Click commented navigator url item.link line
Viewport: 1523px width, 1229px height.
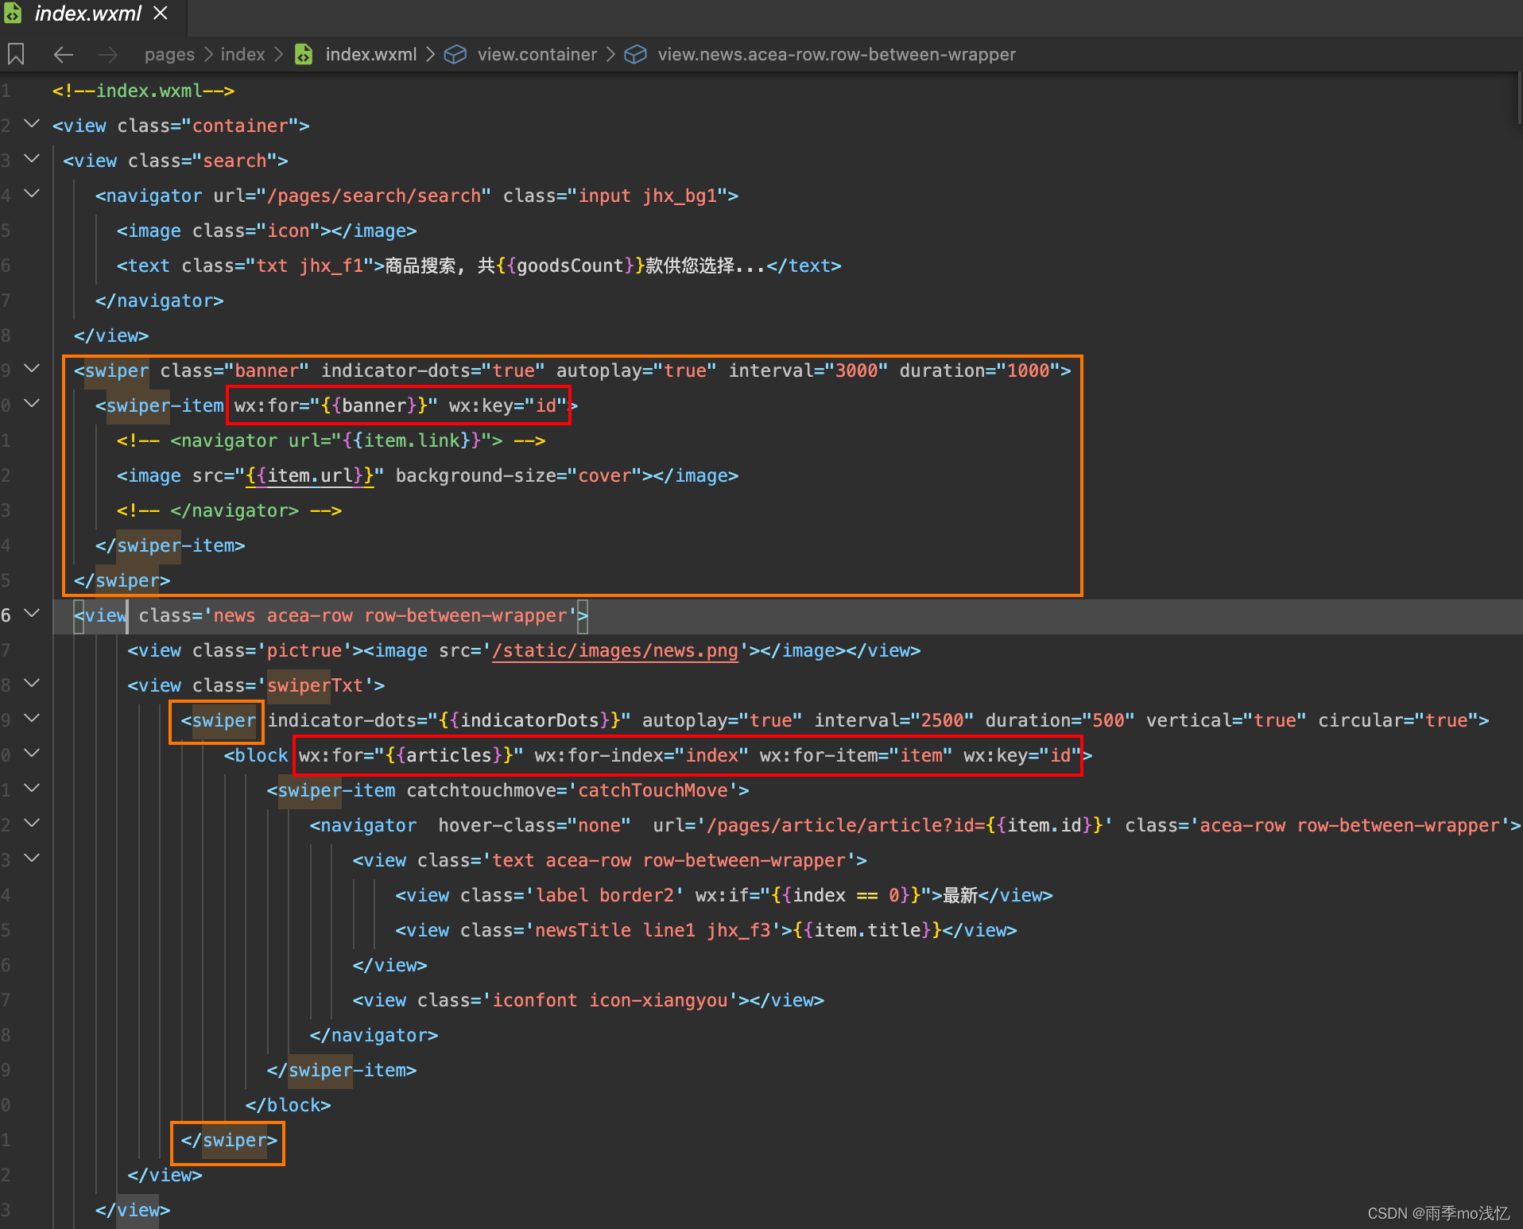click(x=331, y=440)
